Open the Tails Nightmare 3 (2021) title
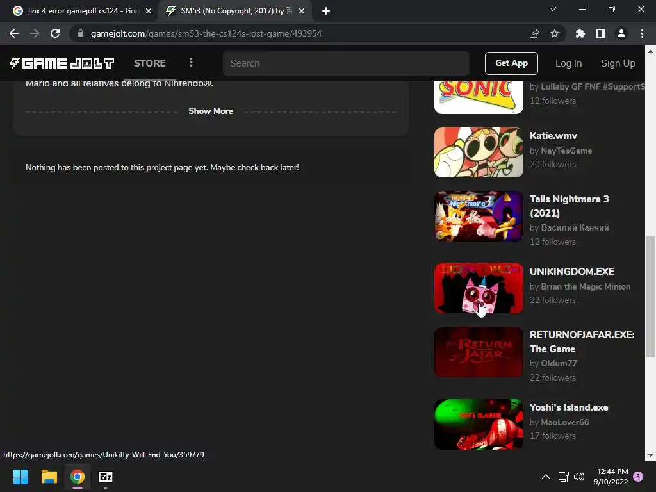The height and width of the screenshot is (492, 656). coord(569,206)
